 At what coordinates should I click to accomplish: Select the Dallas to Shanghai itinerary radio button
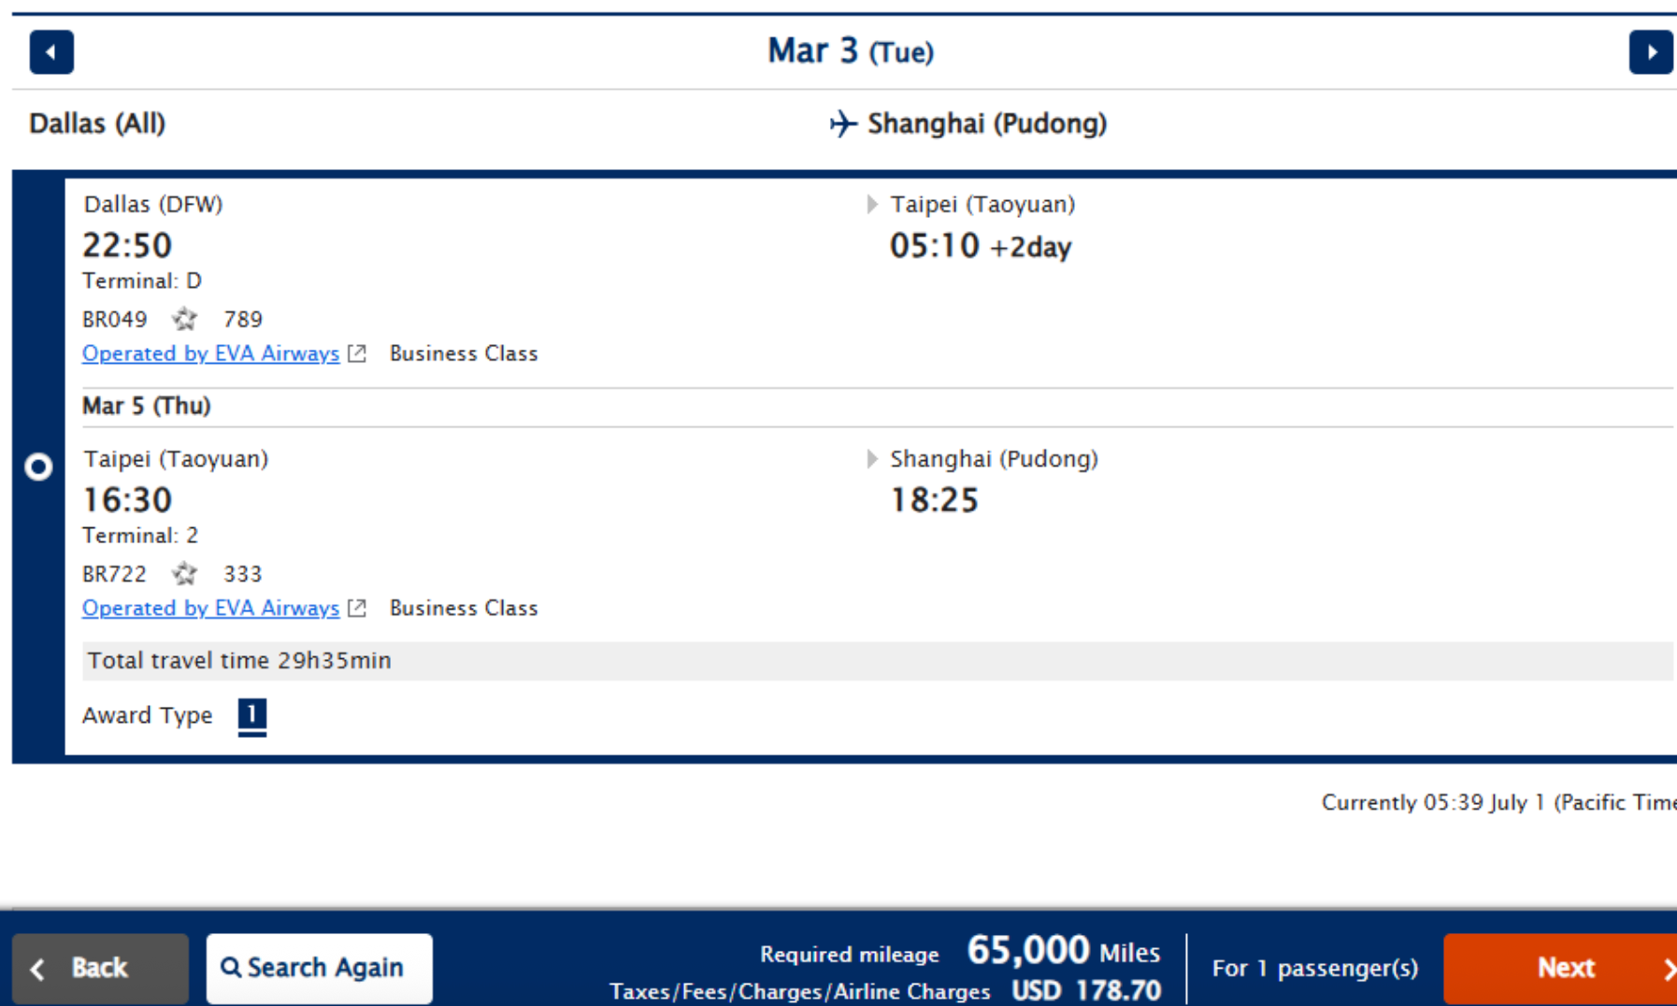pyautogui.click(x=38, y=467)
